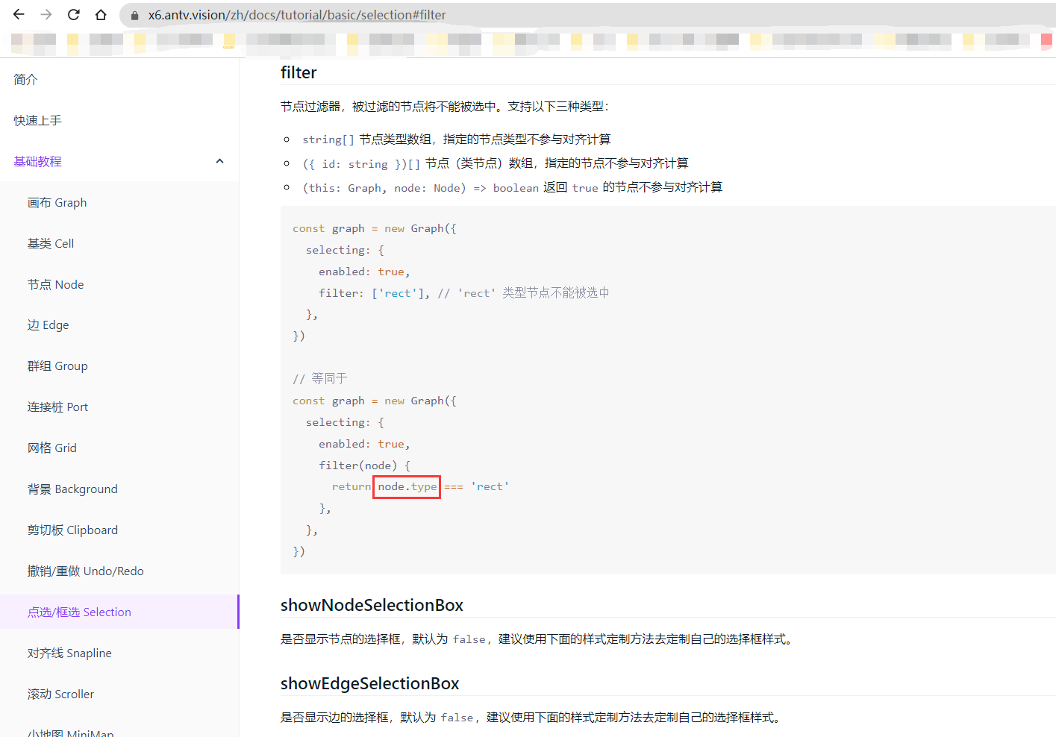Open the 基类 Cell page
The height and width of the screenshot is (737, 1056).
coord(49,243)
